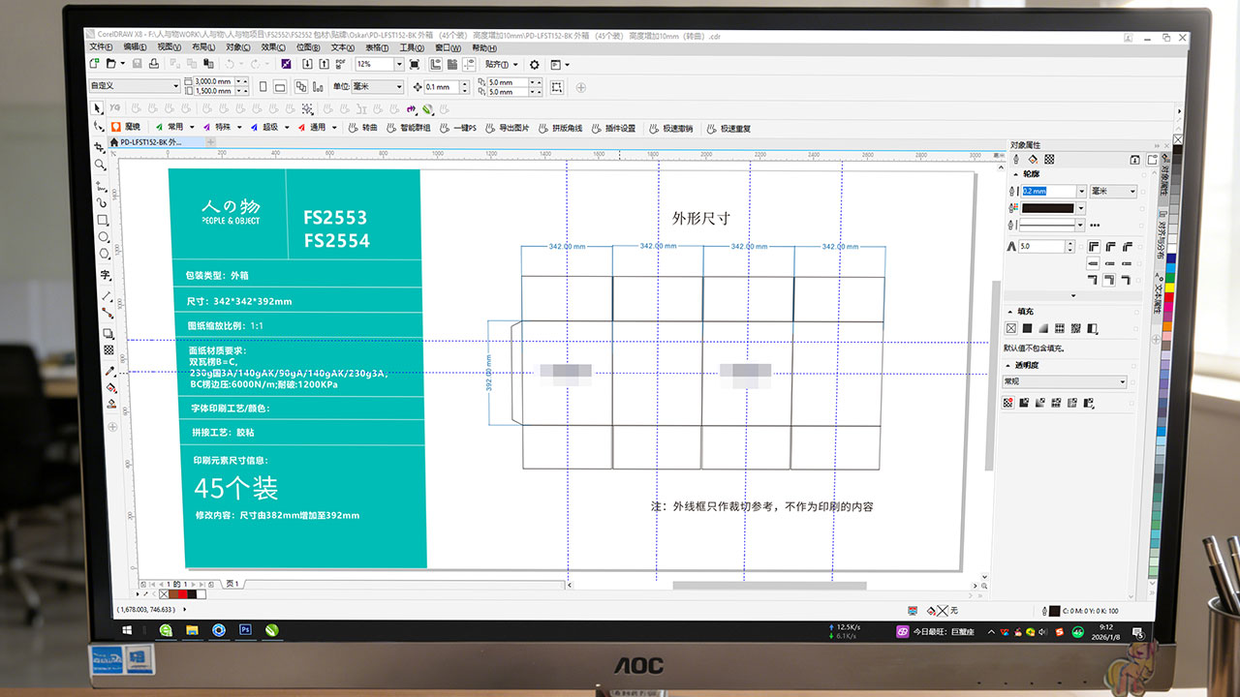Select the Ellipse tool

click(104, 237)
